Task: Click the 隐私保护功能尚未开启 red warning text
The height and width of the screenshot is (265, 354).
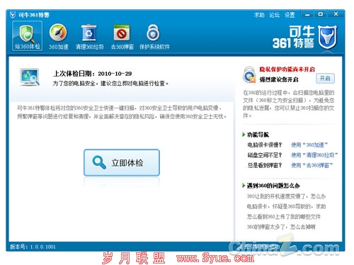Action: point(287,69)
